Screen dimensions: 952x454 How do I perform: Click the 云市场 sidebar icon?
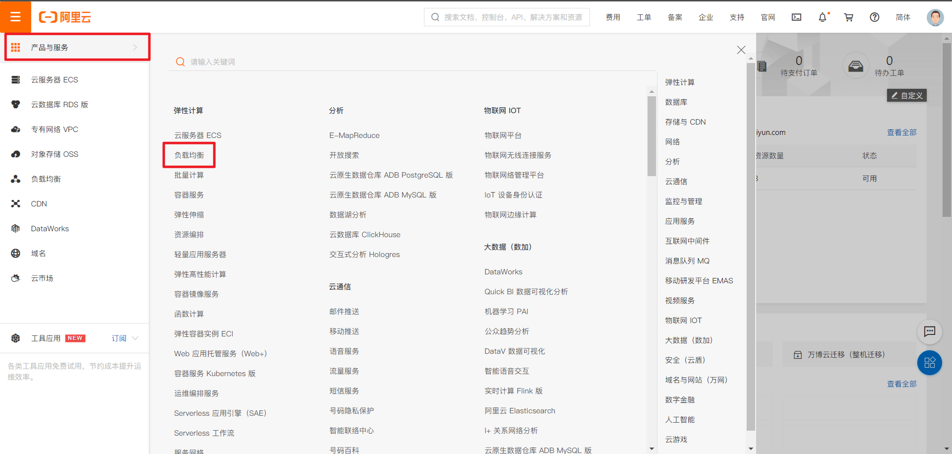point(16,278)
